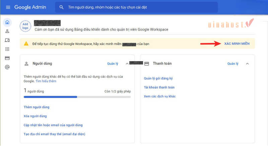268x146 pixels.
Task: Collapse the Thanh toán card
Action: click(x=247, y=64)
